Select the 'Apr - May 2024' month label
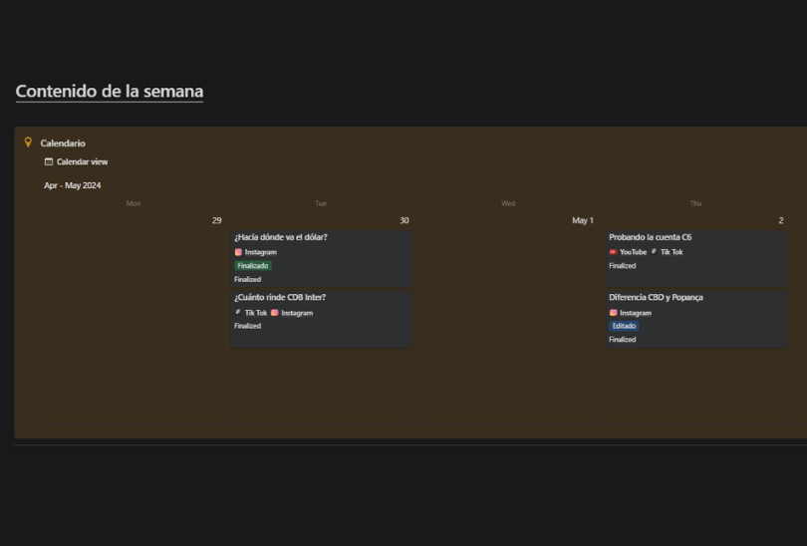Viewport: 807px width, 546px height. pyautogui.click(x=72, y=185)
